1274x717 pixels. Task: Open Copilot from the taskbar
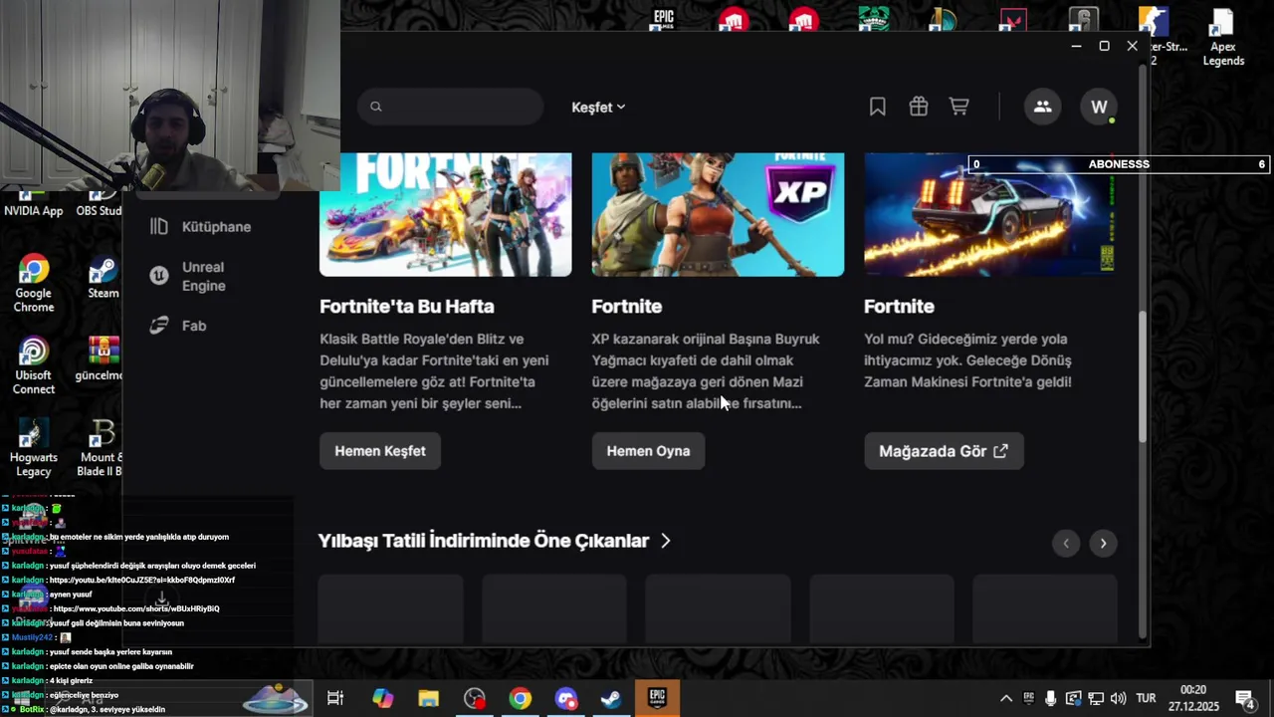(x=383, y=699)
